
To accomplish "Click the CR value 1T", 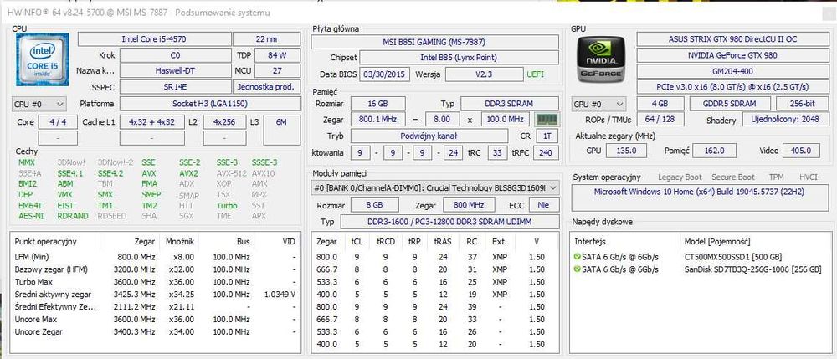I will [547, 136].
